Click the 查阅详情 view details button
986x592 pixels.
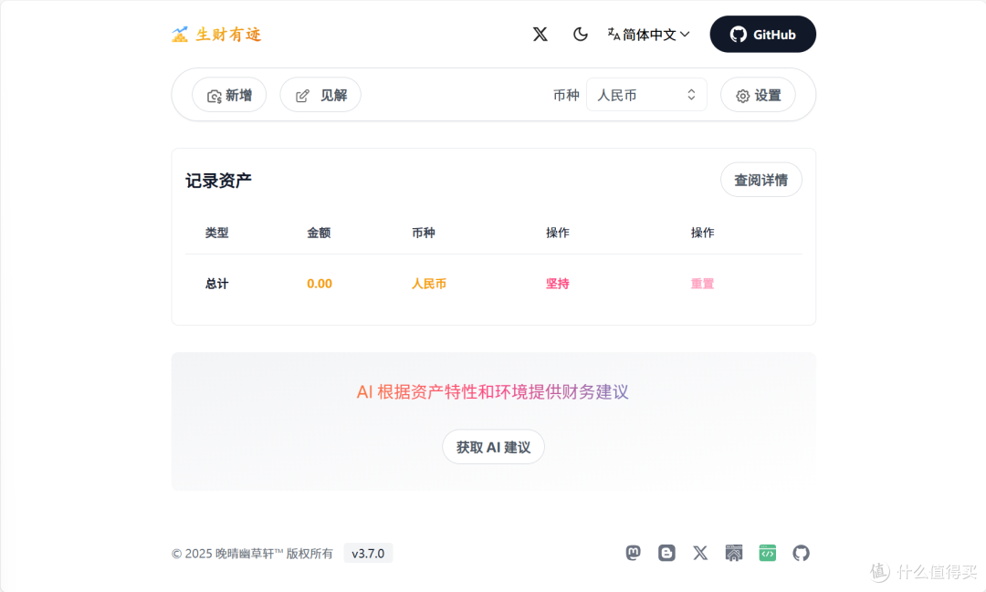coord(760,180)
